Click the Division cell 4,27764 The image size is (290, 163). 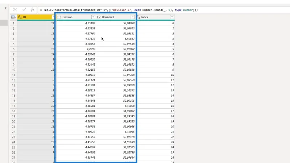point(76,33)
